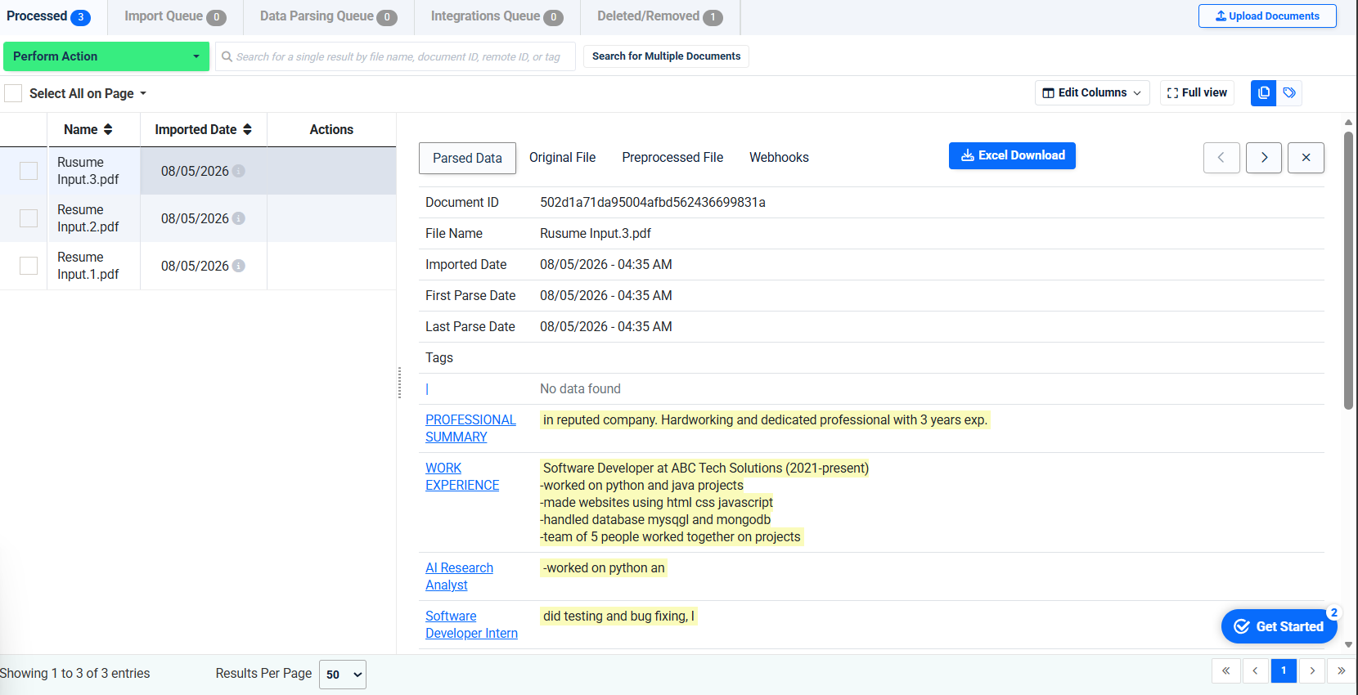Open the Data Parsing Queue tab
Screen dimensions: 1358x695
coord(328,16)
